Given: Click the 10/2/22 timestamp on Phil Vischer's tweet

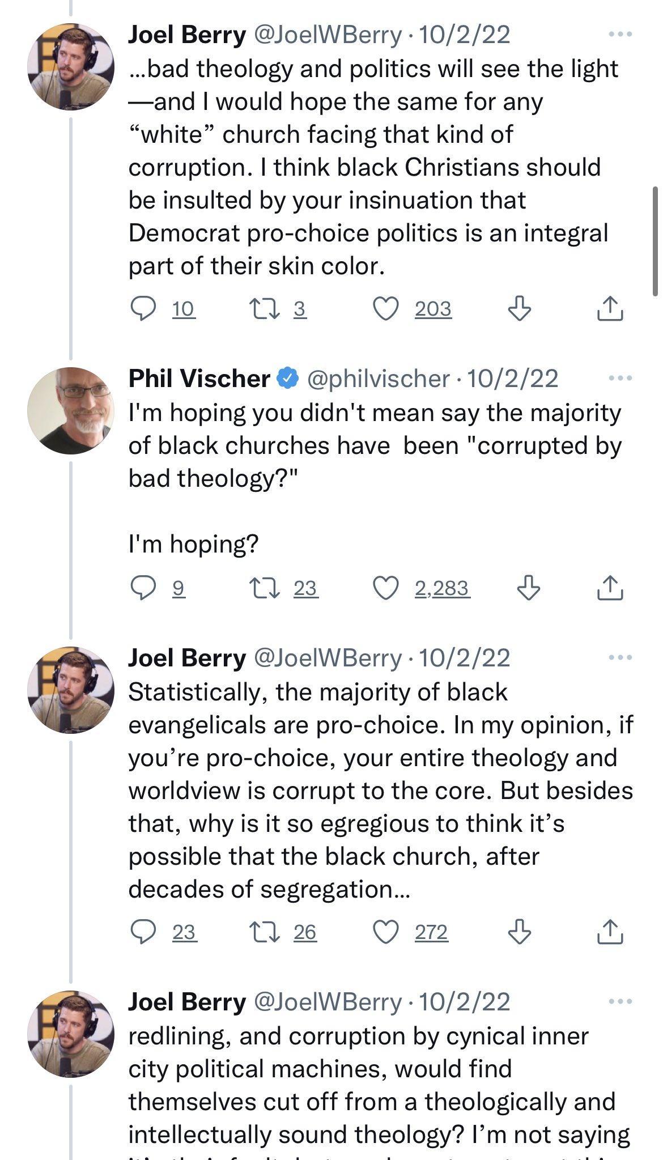Looking at the screenshot, I should point(512,379).
